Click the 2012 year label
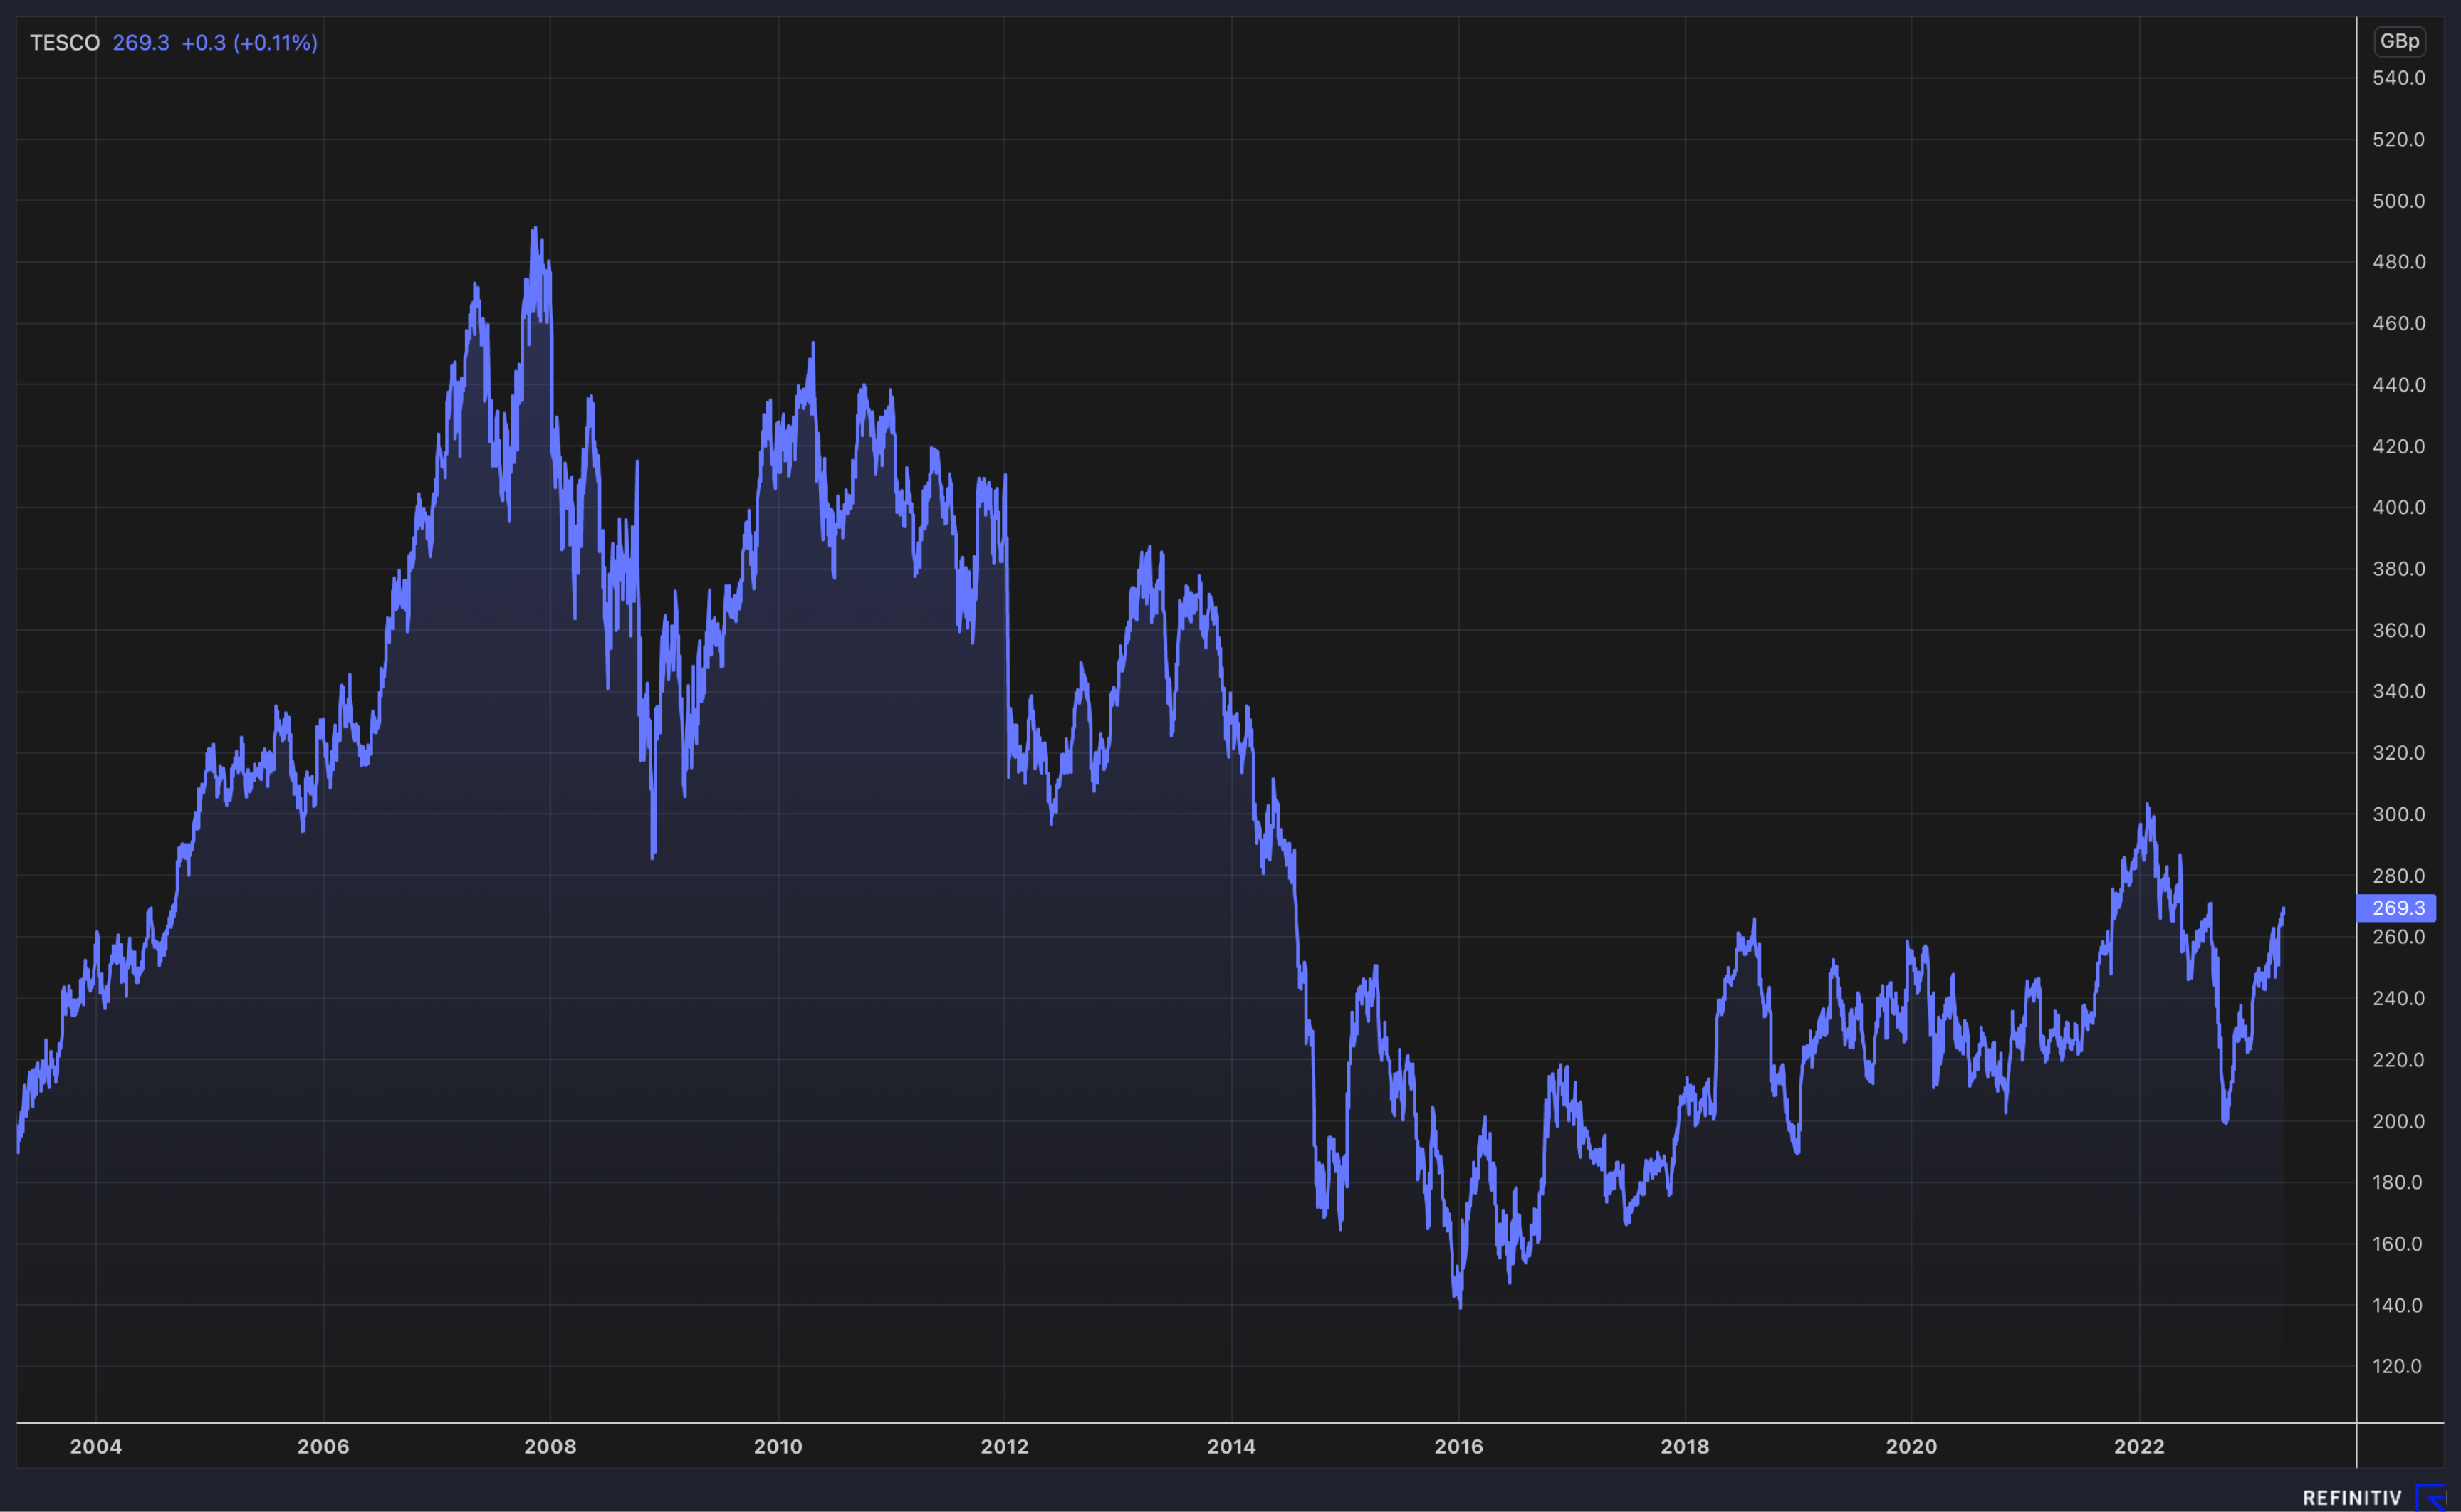 (1005, 1446)
